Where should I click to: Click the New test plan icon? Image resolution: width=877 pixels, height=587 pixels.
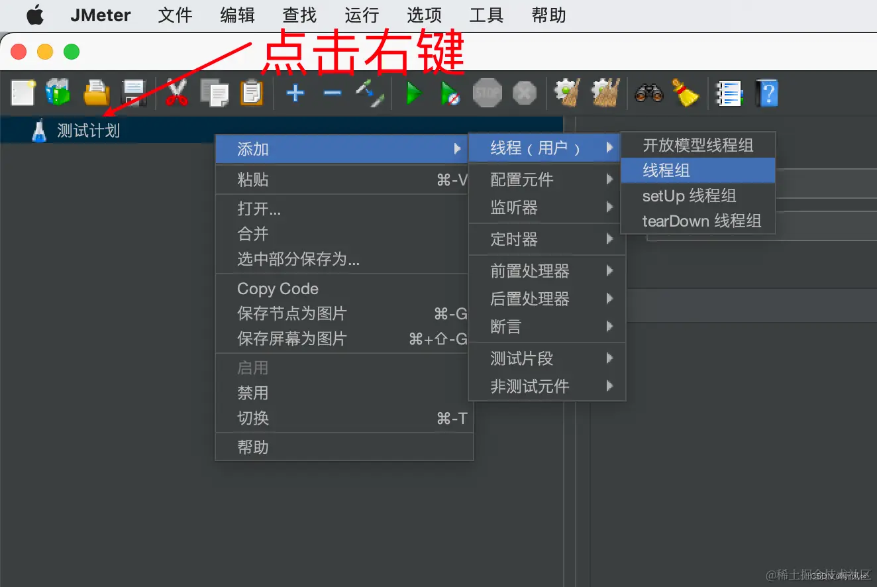pyautogui.click(x=22, y=93)
